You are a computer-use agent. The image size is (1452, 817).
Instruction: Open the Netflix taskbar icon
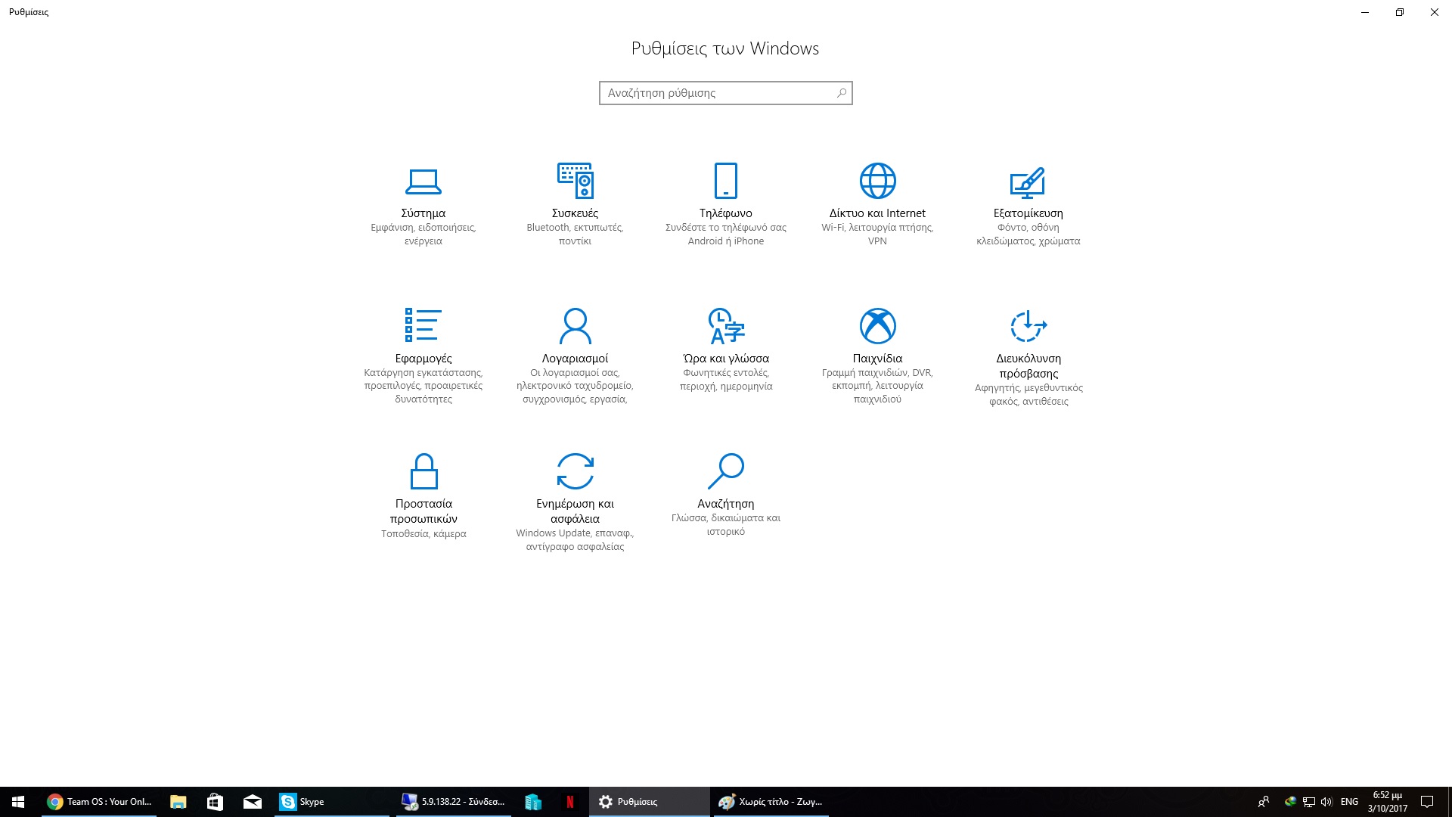(x=570, y=802)
